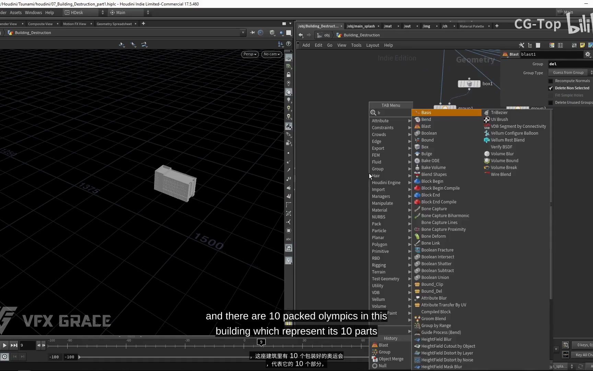The height and width of the screenshot is (371, 593).
Task: Open the Edit menu in the network editor
Action: point(318,45)
